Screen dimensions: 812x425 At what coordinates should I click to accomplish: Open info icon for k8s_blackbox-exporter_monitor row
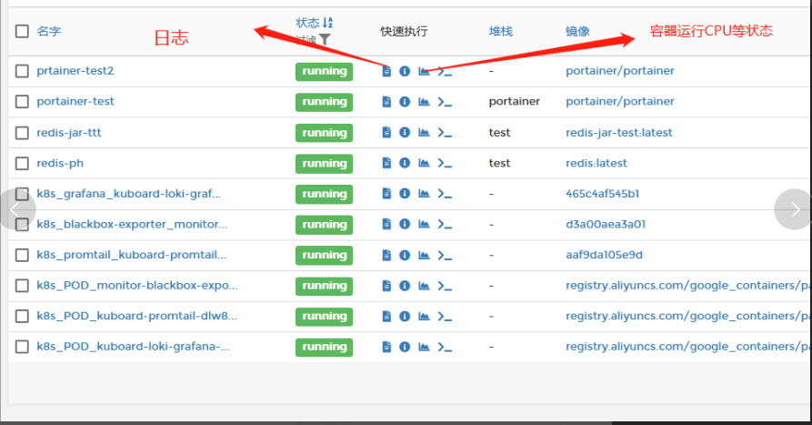tap(405, 224)
